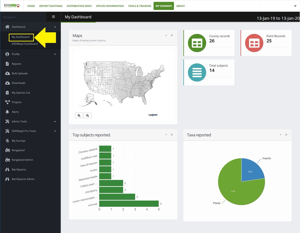Click the Dashboard home icon
Viewport: 300px width, 233px height.
7,27
